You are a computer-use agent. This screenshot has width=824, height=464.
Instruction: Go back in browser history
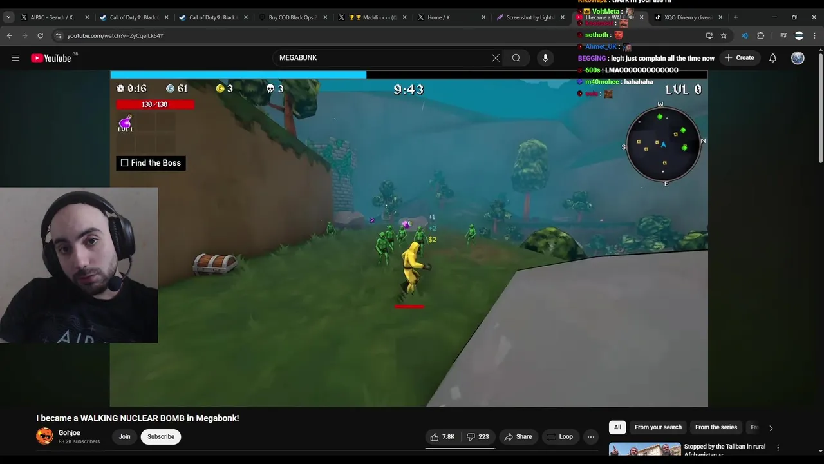[x=10, y=35]
